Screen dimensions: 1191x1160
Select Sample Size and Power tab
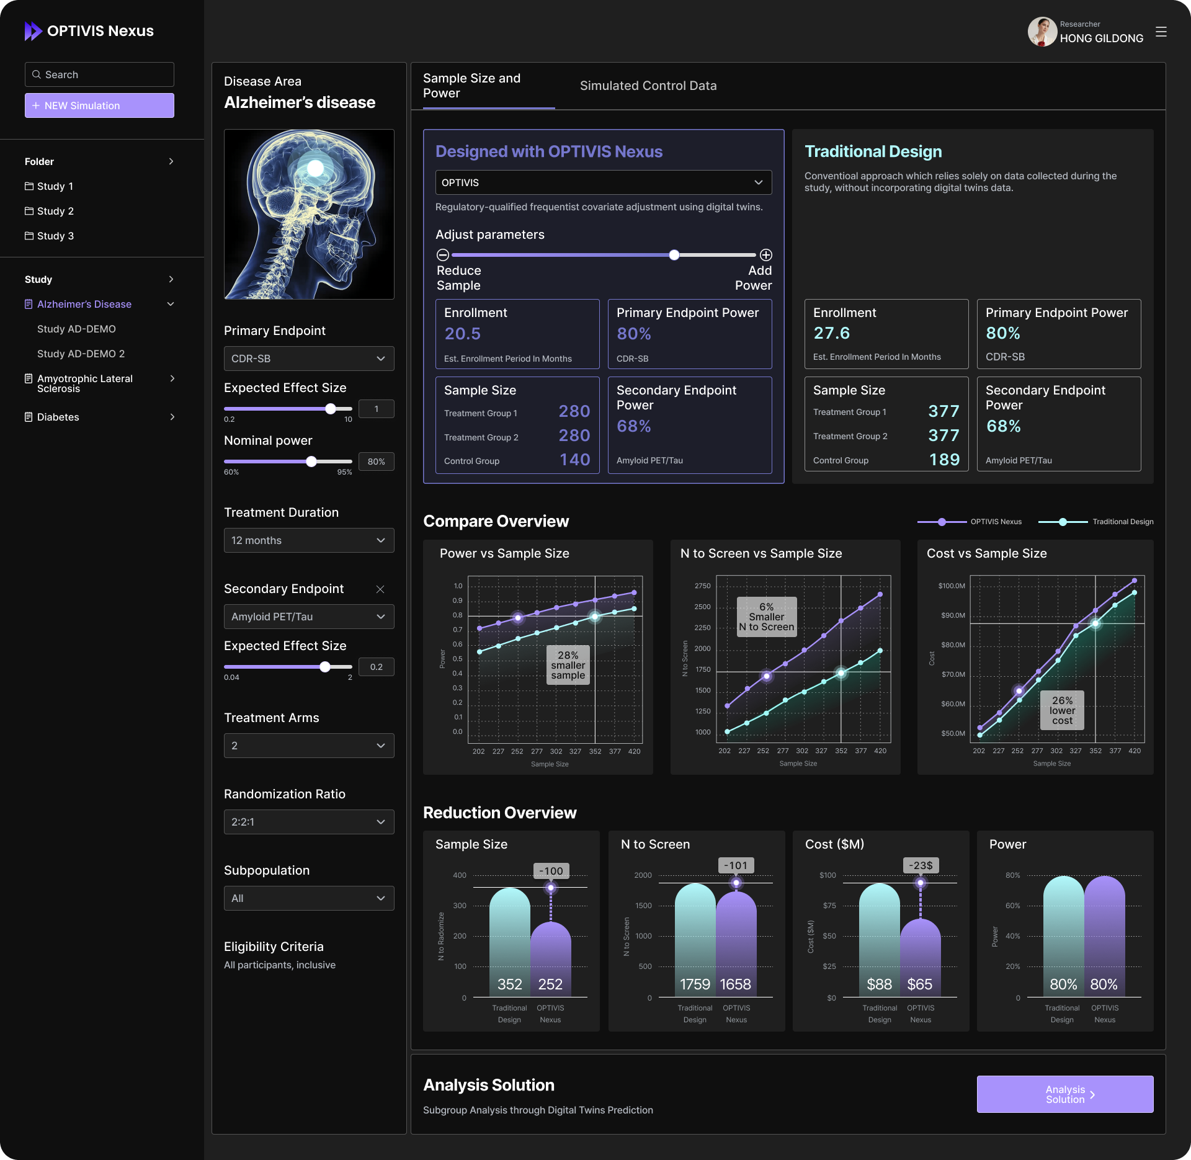(472, 86)
